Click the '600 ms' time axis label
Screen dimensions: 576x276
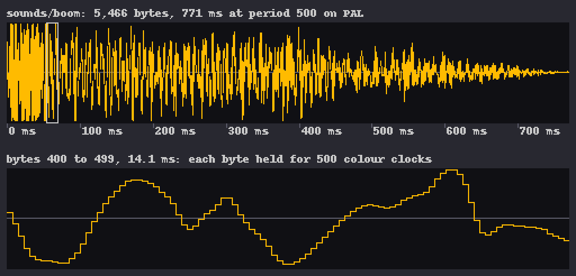click(x=466, y=131)
